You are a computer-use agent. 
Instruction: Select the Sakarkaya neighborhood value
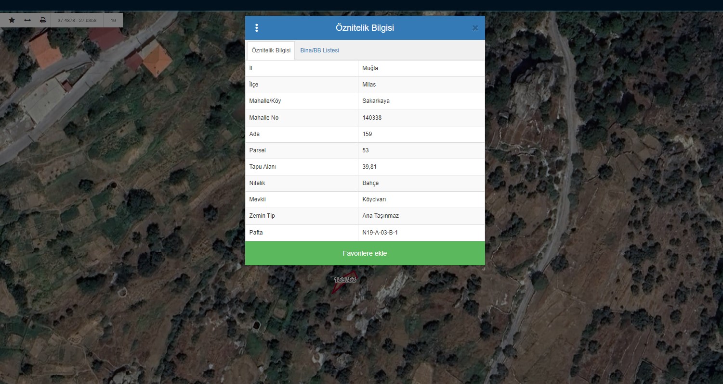point(375,101)
